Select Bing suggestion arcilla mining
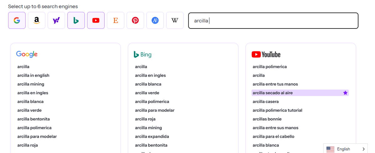 (x=148, y=128)
